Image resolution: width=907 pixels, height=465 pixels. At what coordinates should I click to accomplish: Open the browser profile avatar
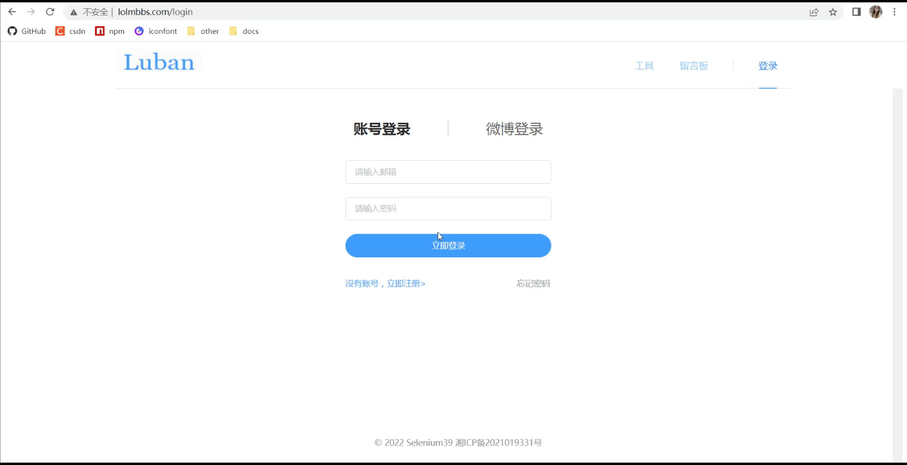[876, 11]
